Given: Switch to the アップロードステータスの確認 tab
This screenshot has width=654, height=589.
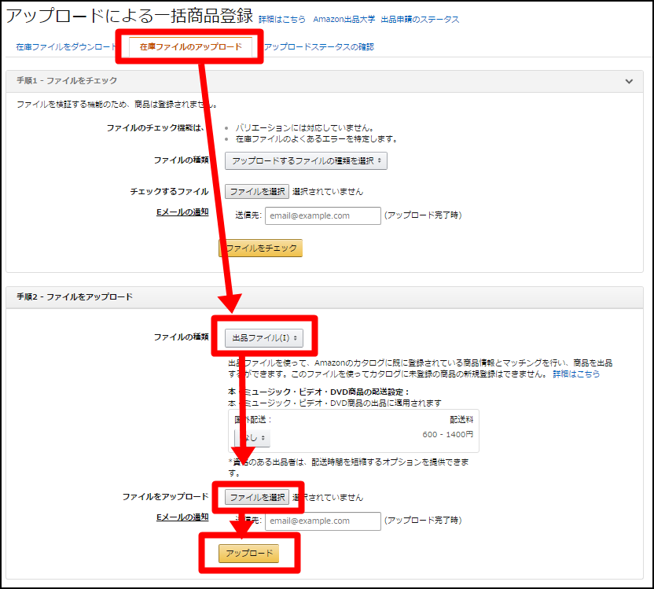Looking at the screenshot, I should pyautogui.click(x=318, y=47).
